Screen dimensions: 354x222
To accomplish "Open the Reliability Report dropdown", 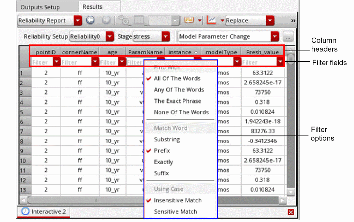I will pos(78,21).
